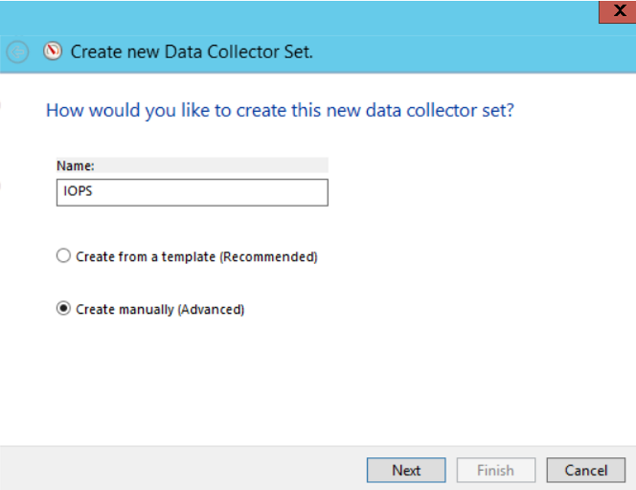
Task: Click the IOPS text in the Name box
Action: point(78,191)
